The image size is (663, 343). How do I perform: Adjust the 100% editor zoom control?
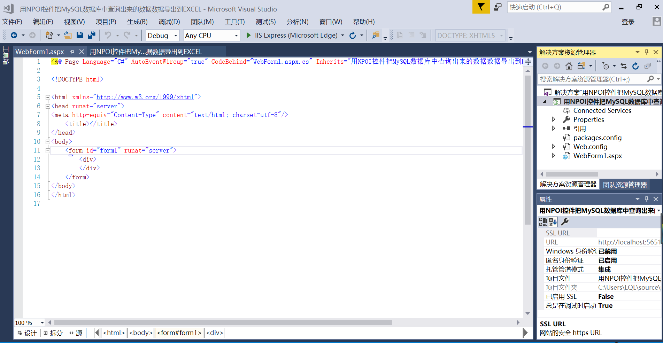coord(29,322)
